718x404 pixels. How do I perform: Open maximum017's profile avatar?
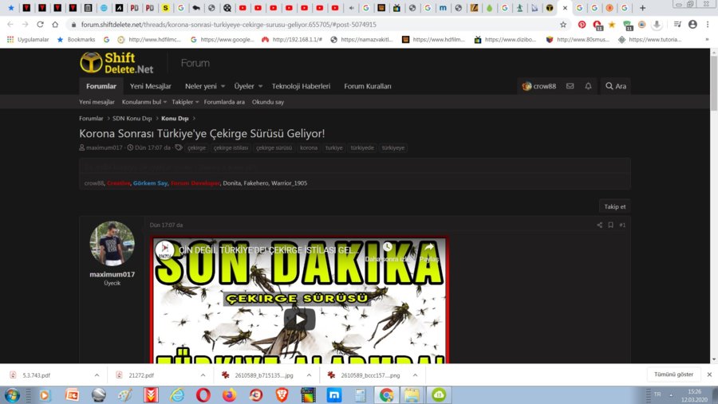click(112, 244)
